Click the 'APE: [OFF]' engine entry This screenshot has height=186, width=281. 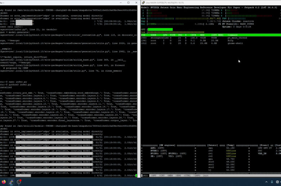157,148
